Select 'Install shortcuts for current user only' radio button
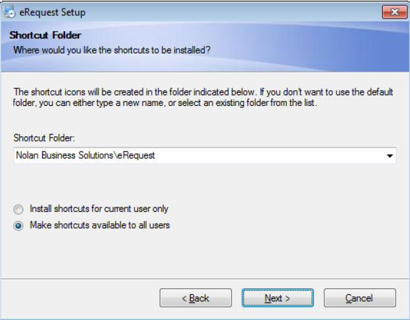410x320 pixels. click(18, 209)
